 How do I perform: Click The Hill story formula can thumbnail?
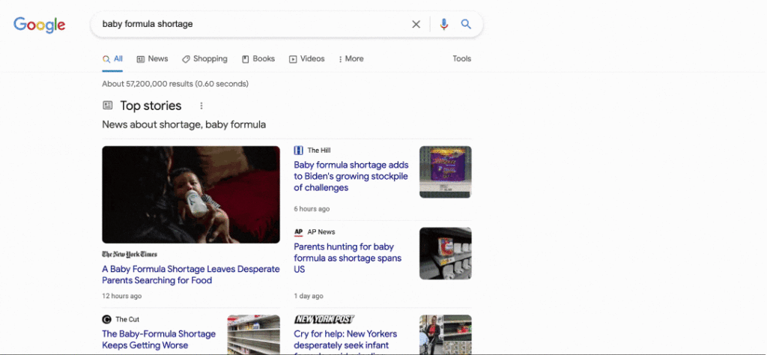(x=446, y=172)
